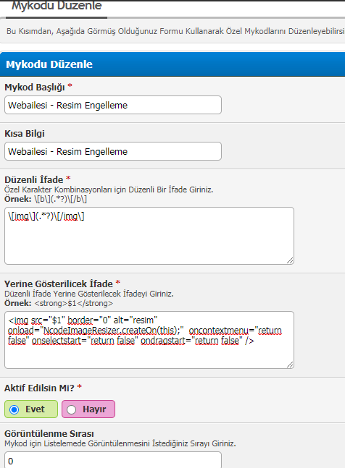Click the example text <strong>$1</strong>
345x468 pixels.
[x=73, y=303]
